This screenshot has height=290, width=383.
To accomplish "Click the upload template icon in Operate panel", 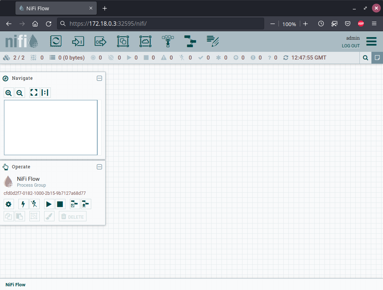I will pos(86,204).
